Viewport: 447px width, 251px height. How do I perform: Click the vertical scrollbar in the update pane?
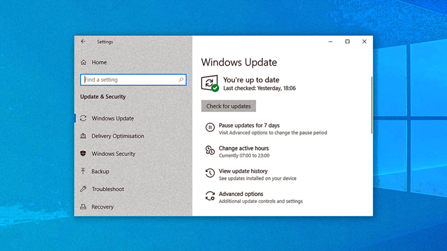click(x=371, y=105)
